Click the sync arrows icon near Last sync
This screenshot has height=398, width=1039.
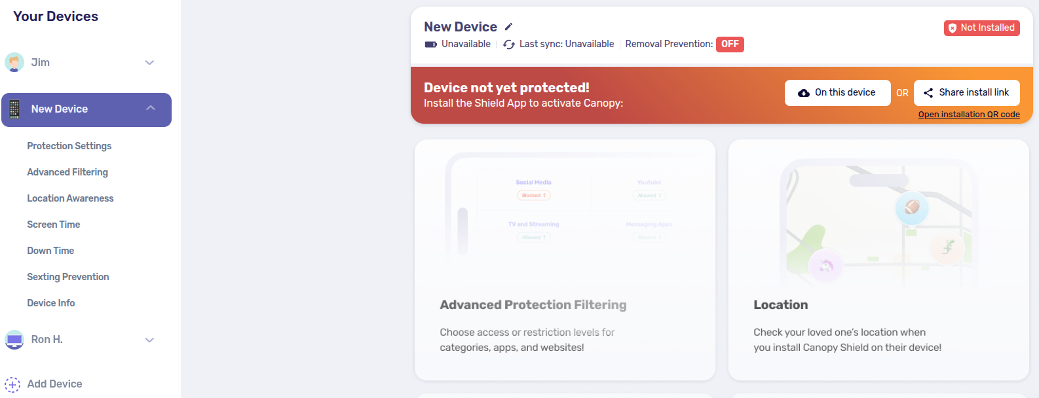pyautogui.click(x=509, y=45)
